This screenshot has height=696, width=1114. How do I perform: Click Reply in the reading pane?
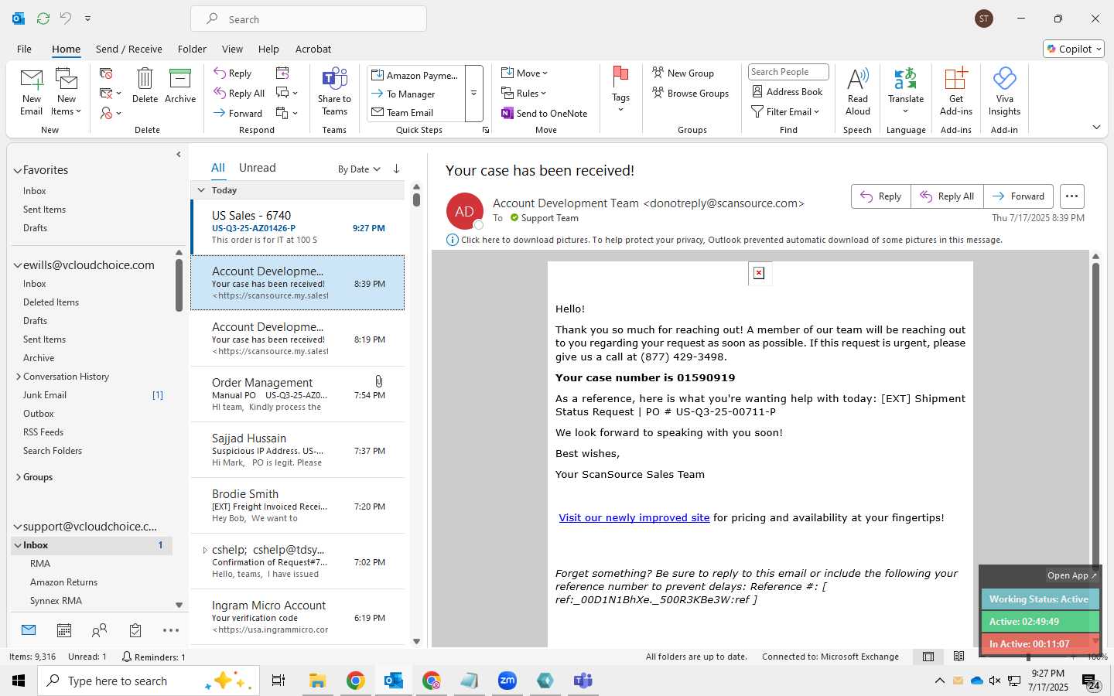(881, 196)
